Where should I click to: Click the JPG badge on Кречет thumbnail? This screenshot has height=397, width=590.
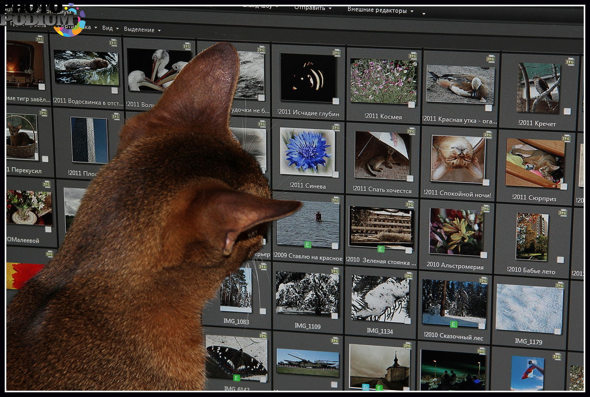(x=570, y=62)
